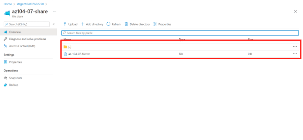Viewport: 303px width, 140px height.
Task: Click the Access Control (IAM) people icon
Action: pyautogui.click(x=5, y=46)
